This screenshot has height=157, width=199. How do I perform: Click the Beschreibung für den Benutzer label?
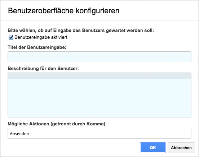(43, 69)
